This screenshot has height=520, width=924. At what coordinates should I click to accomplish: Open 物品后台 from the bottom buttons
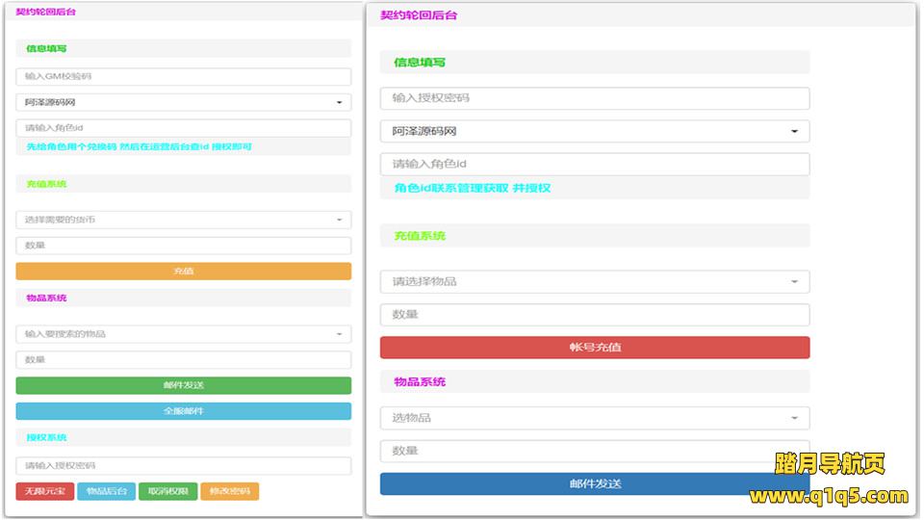click(x=106, y=491)
